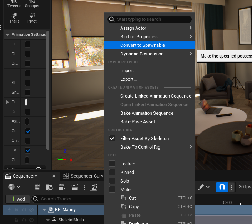The height and width of the screenshot is (224, 252).
Task: Open Binding Properties submenu
Action: (x=150, y=36)
